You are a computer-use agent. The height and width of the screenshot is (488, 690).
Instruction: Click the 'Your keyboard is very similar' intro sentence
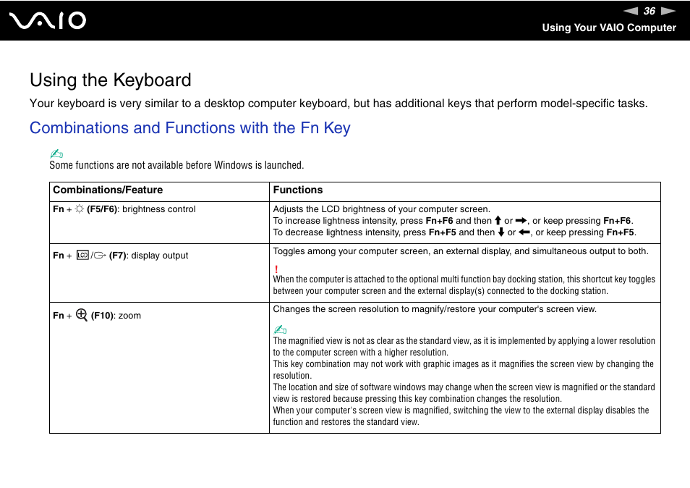pos(338,104)
